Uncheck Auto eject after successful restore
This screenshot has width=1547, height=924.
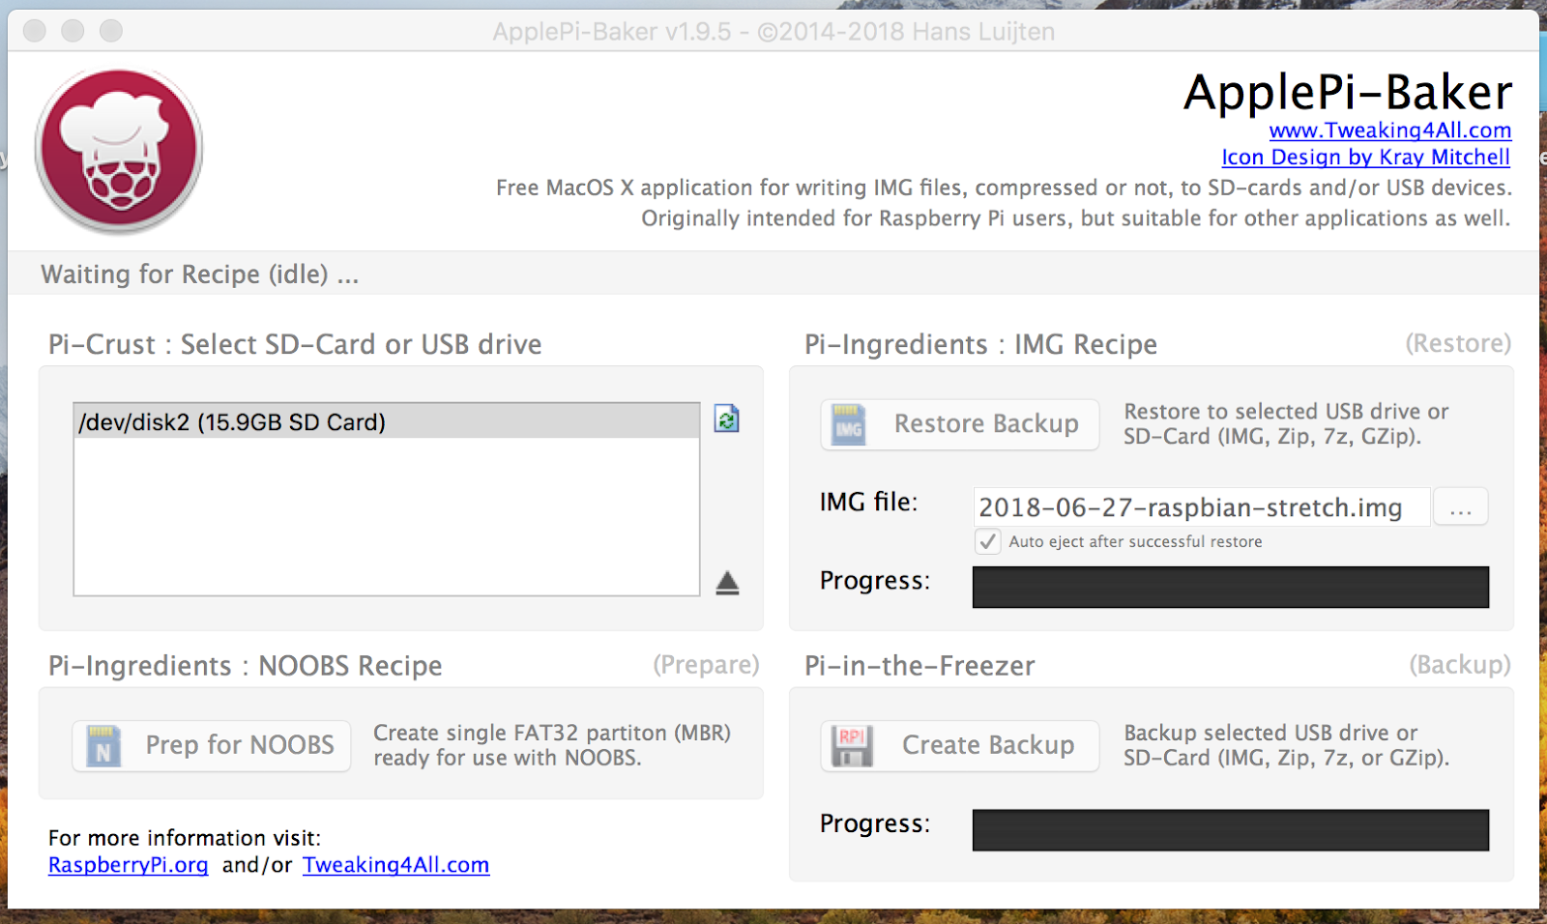pyautogui.click(x=986, y=541)
